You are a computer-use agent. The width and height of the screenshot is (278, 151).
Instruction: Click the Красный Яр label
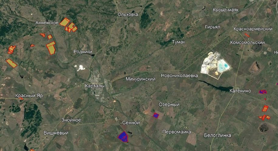(x=29, y=96)
